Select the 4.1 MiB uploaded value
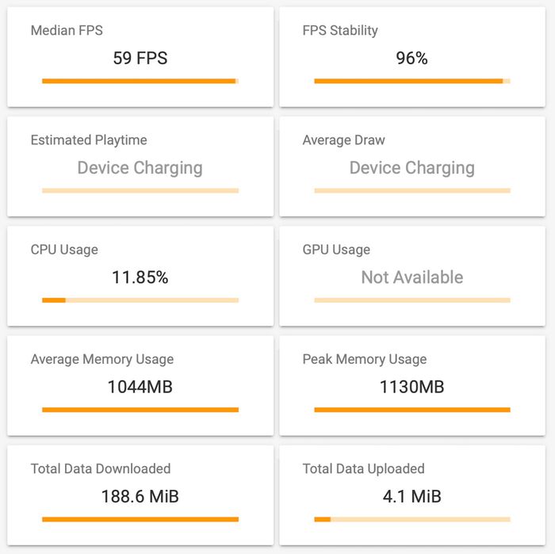555x554 pixels. [412, 496]
